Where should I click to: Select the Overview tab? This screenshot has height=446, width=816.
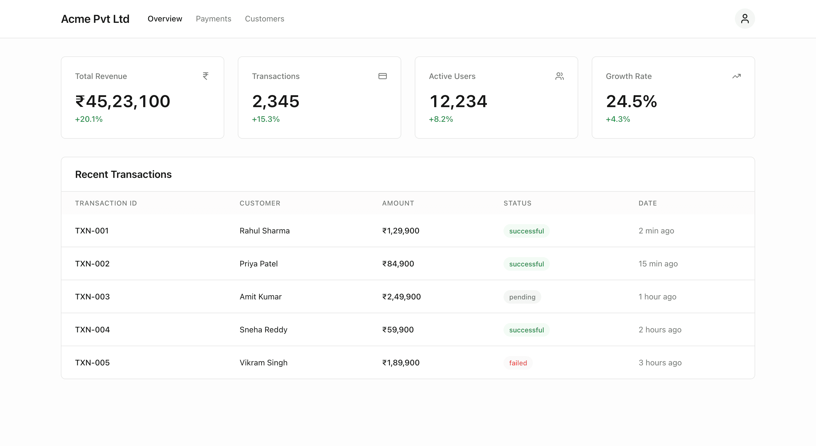click(x=165, y=18)
